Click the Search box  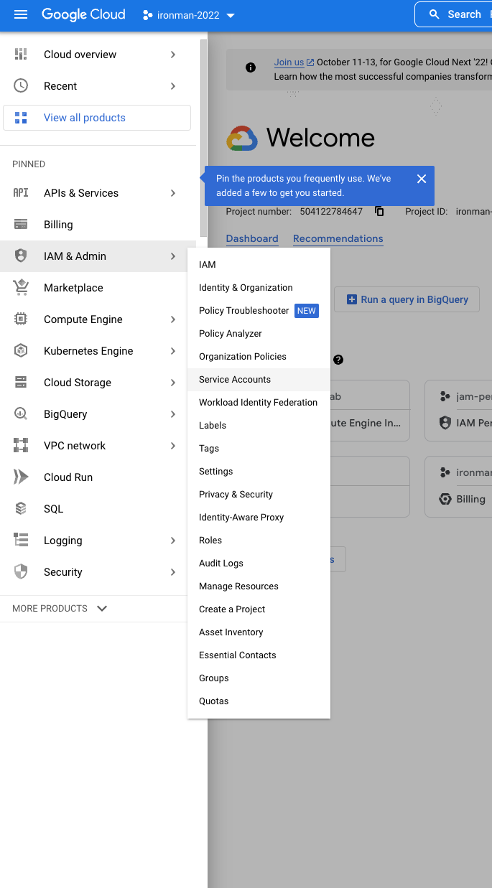point(454,14)
